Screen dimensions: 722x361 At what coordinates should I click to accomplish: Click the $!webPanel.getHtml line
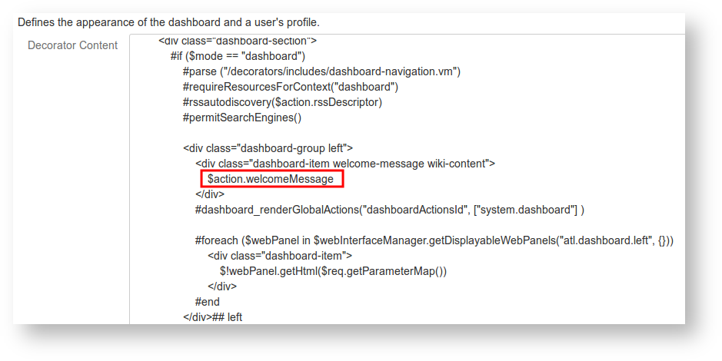pyautogui.click(x=333, y=271)
